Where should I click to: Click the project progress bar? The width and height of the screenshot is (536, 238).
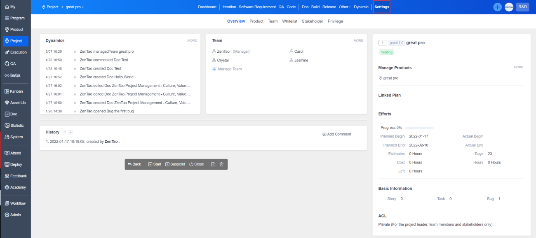point(418,128)
